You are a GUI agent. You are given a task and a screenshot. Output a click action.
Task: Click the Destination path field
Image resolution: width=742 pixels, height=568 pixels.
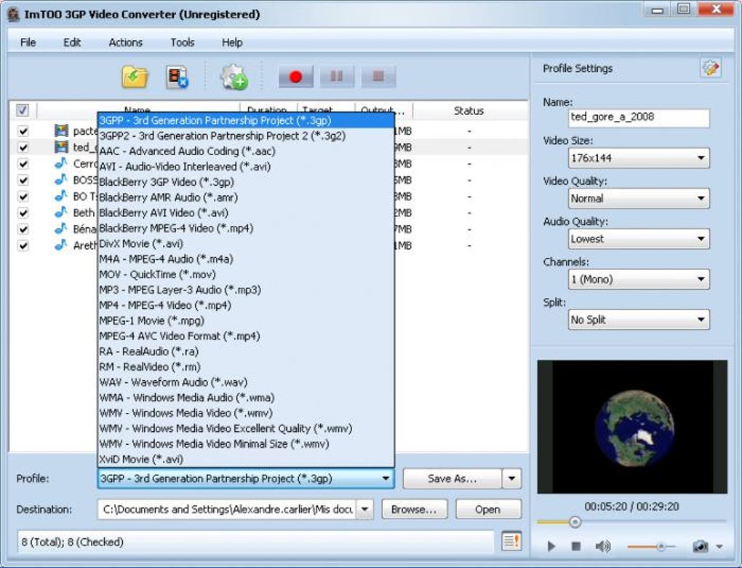pos(227,509)
